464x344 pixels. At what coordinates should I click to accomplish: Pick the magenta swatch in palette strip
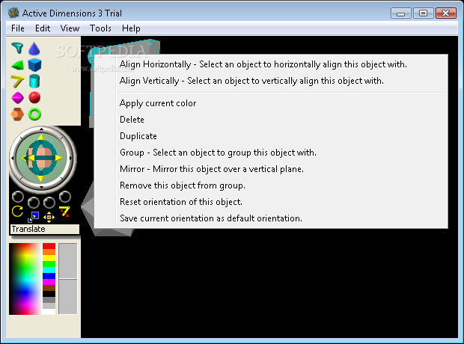coord(49,282)
